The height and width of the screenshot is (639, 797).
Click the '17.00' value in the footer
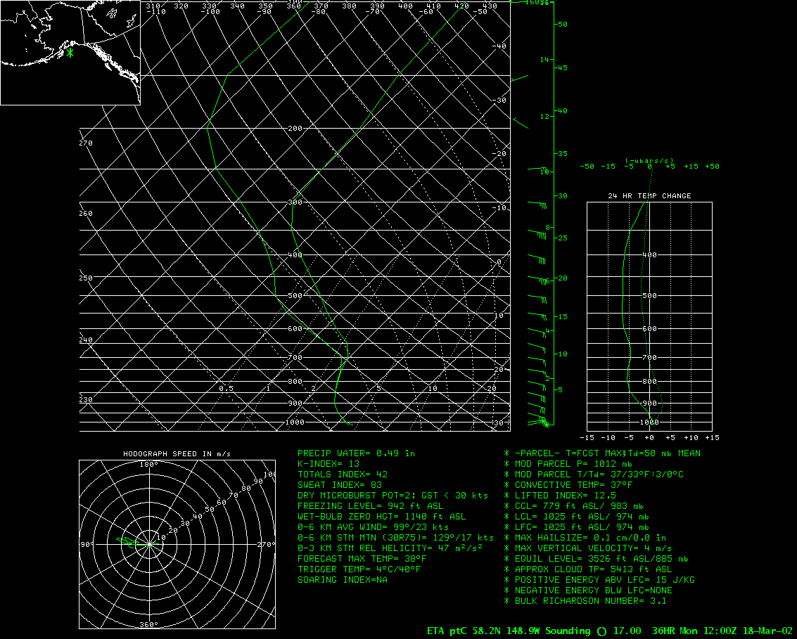627,631
